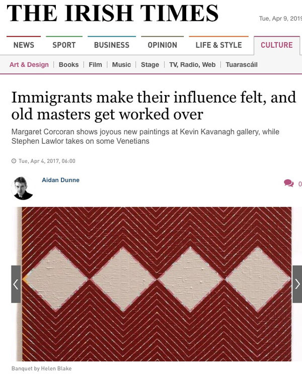Image resolution: width=302 pixels, height=389 pixels.
Task: Open The Irish Times masthead logo
Action: coord(113,14)
